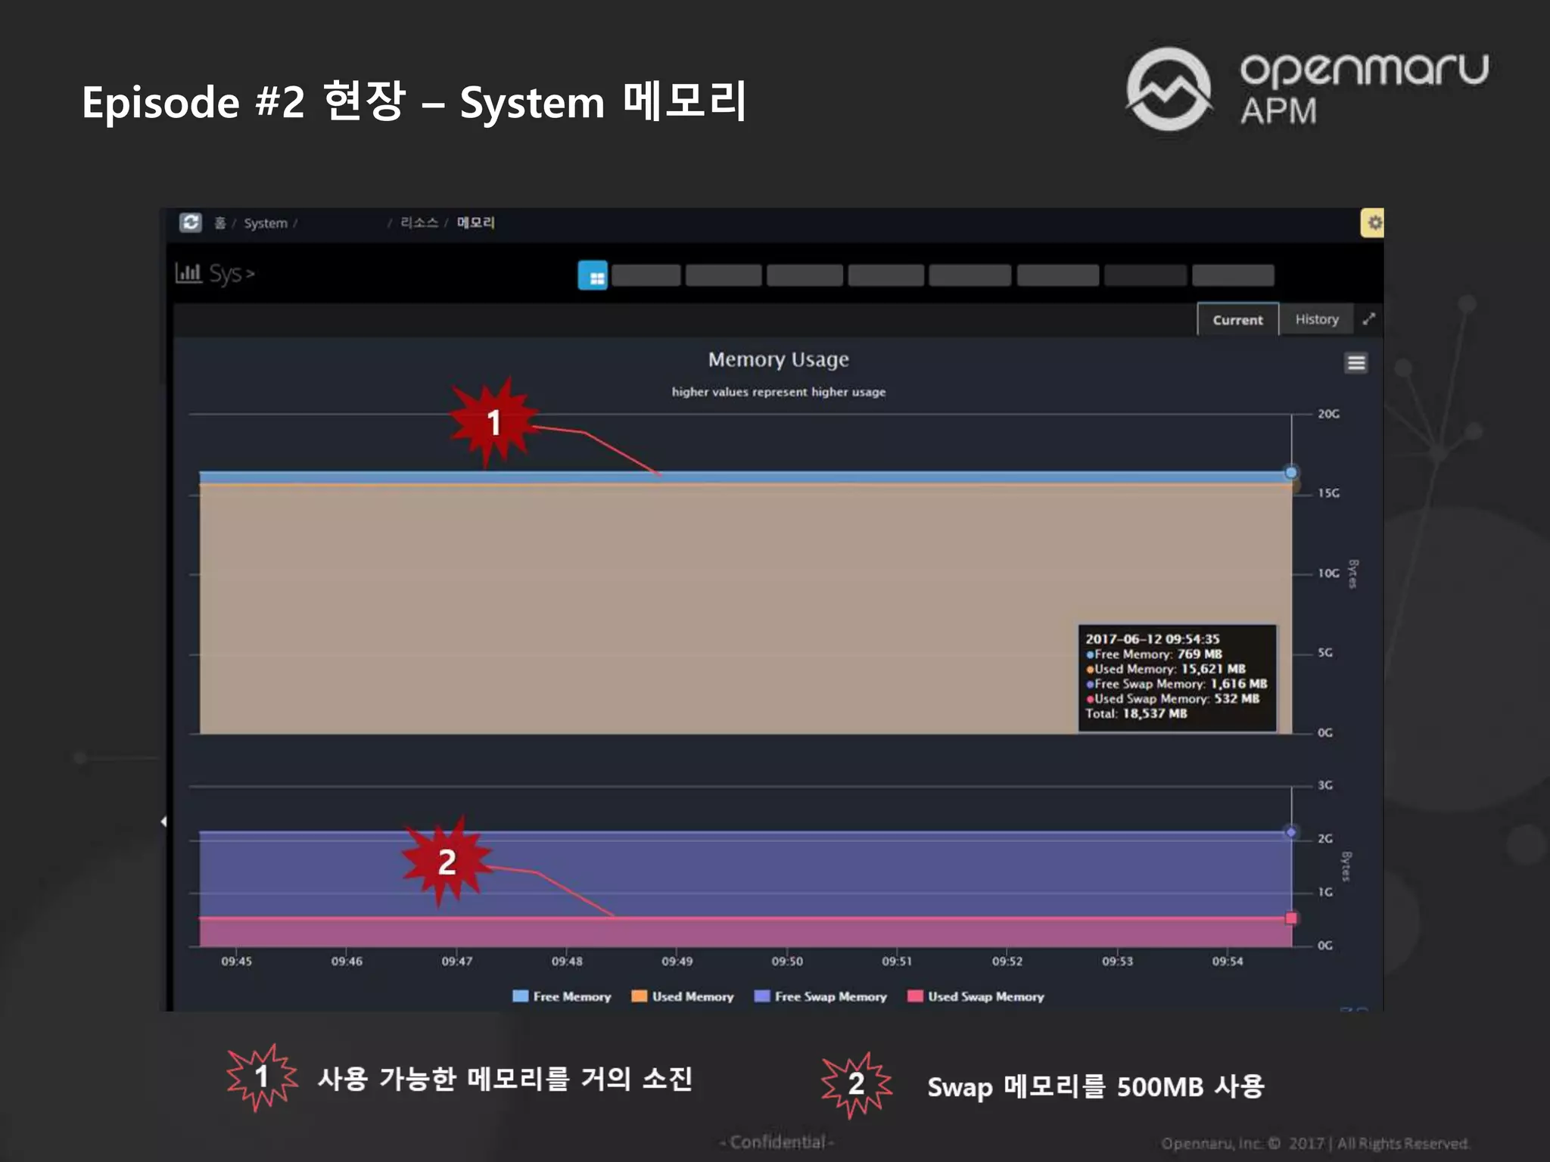Open the System breadcrumb link
1550x1162 pixels.
(x=266, y=223)
